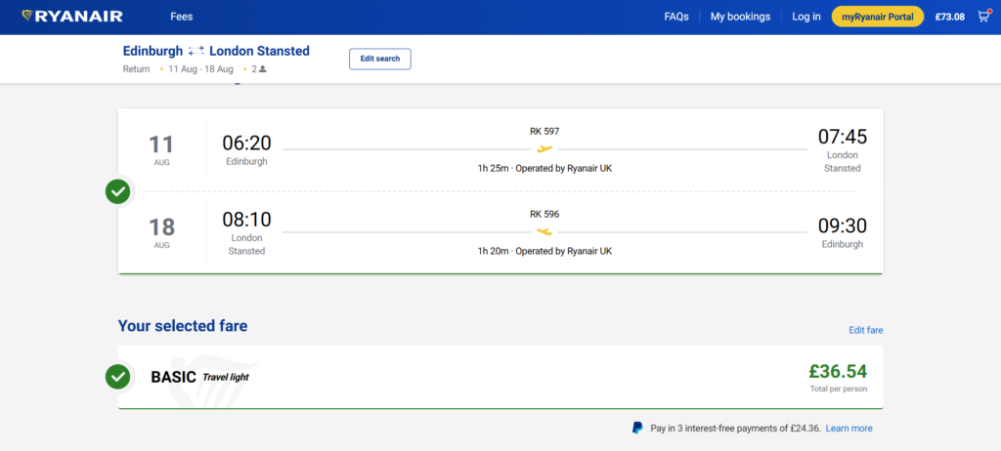This screenshot has width=1001, height=451.
Task: Click the plane icon under RK 596
Action: pyautogui.click(x=544, y=231)
